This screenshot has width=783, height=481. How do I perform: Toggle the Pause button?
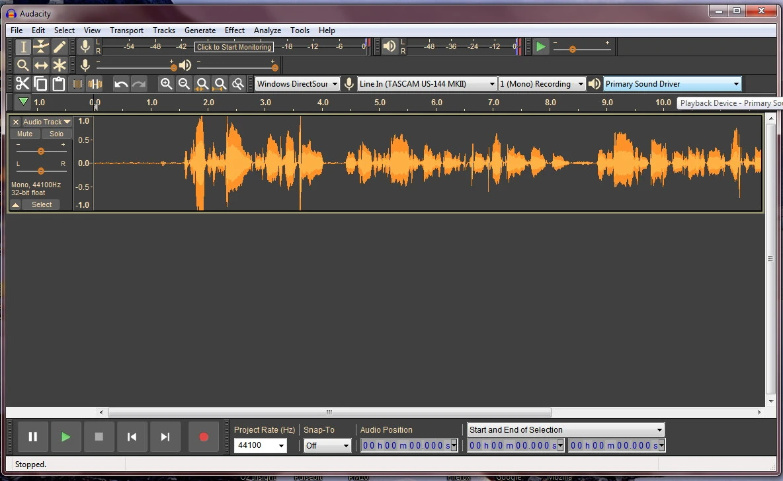pos(32,437)
